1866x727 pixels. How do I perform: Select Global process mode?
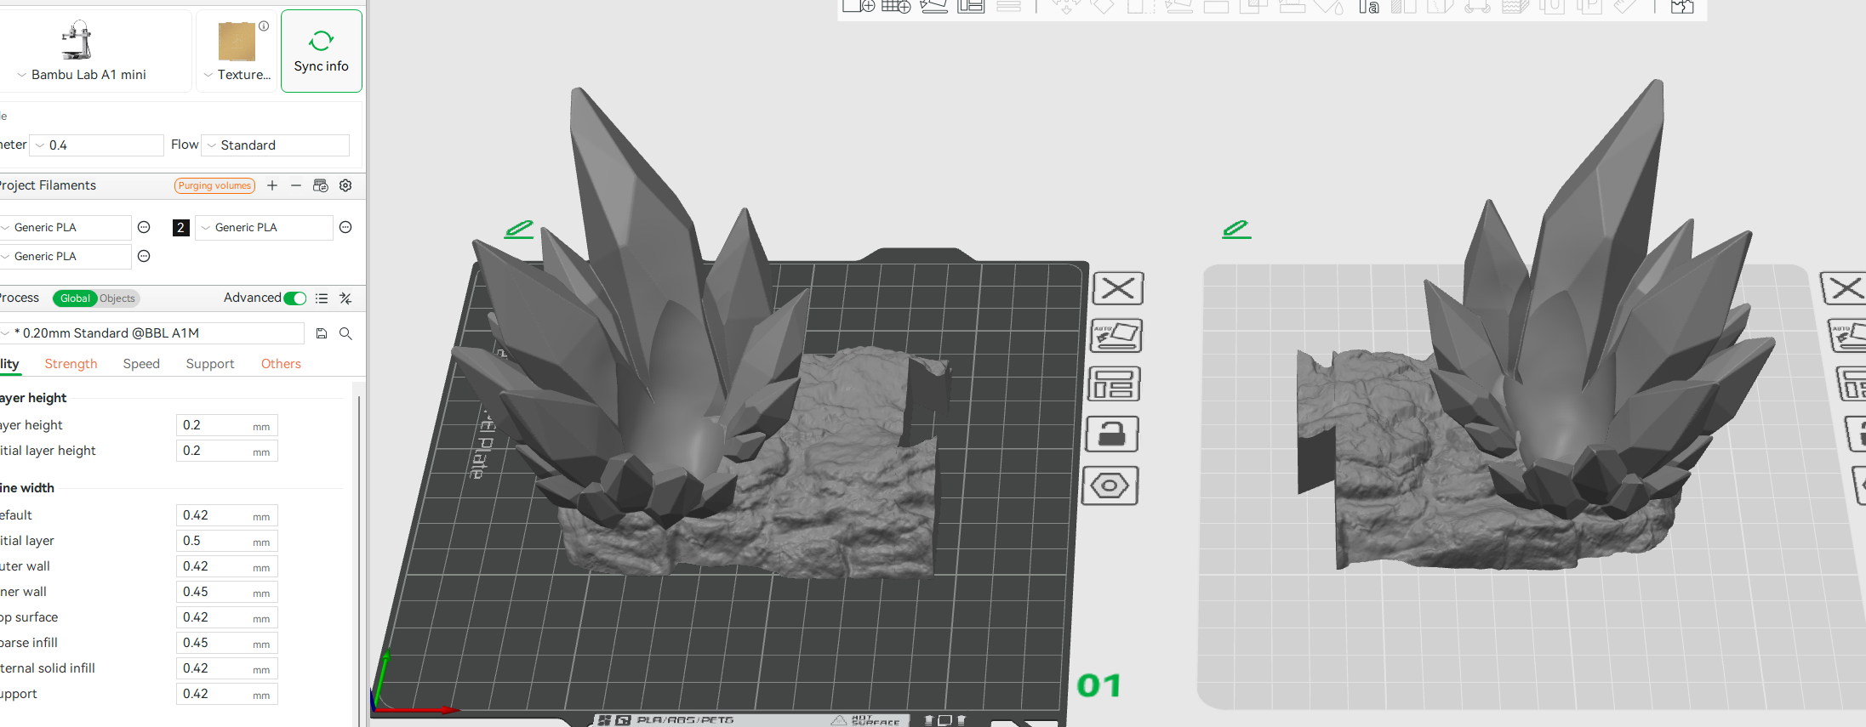(x=75, y=298)
